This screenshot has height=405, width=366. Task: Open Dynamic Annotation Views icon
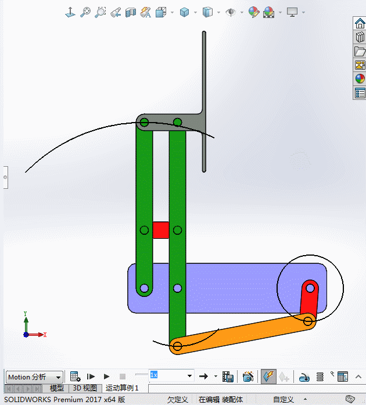146,12
